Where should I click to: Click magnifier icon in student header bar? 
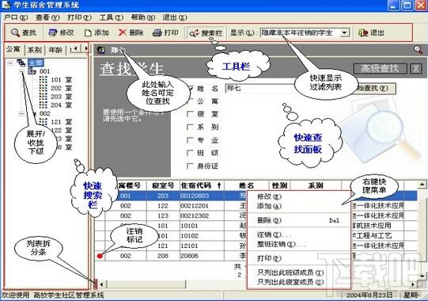[418, 50]
